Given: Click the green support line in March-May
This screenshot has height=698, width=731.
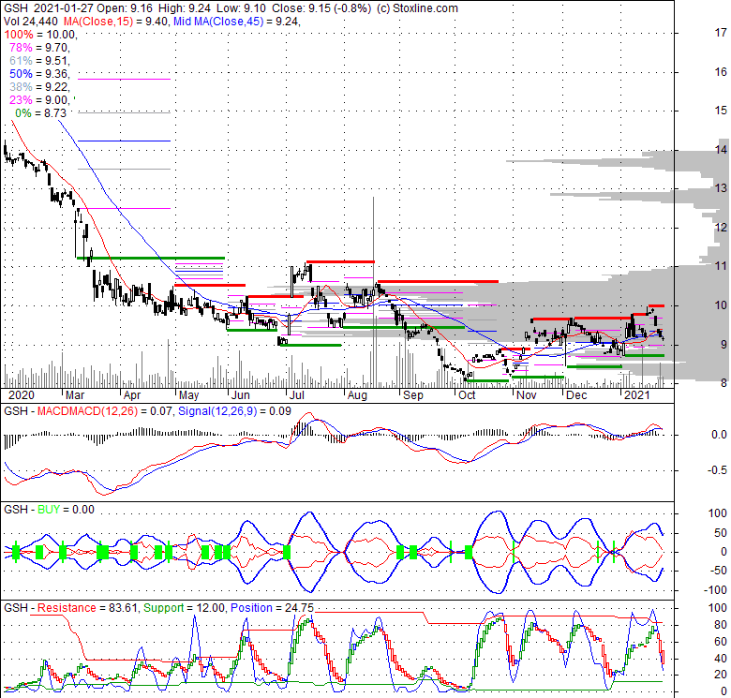Looking at the screenshot, I should click(151, 258).
